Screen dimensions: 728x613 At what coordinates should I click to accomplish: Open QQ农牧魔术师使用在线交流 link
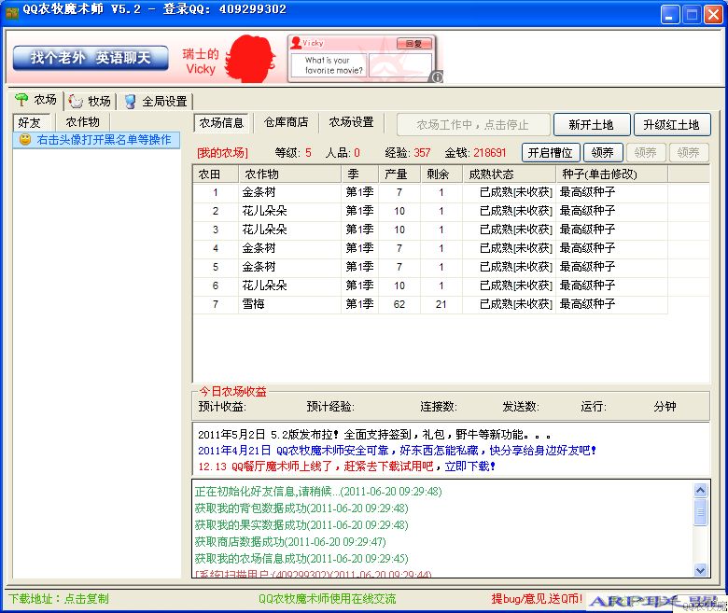328,599
